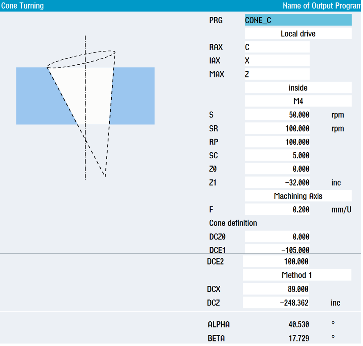Click the Name of Output Program text
The image size is (363, 346).
[x=322, y=6]
